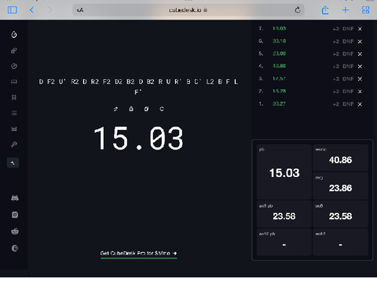Viewport: 377px width, 282px height.
Task: Open solve 5 time in the solves list
Action: coord(279,53)
